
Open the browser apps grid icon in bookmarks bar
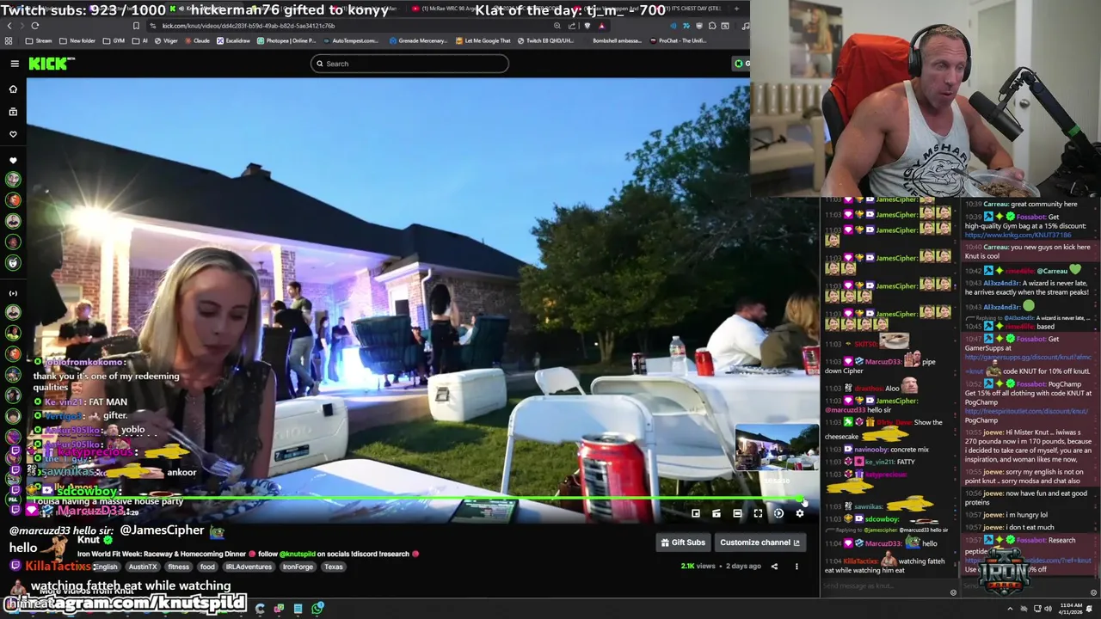[9, 40]
